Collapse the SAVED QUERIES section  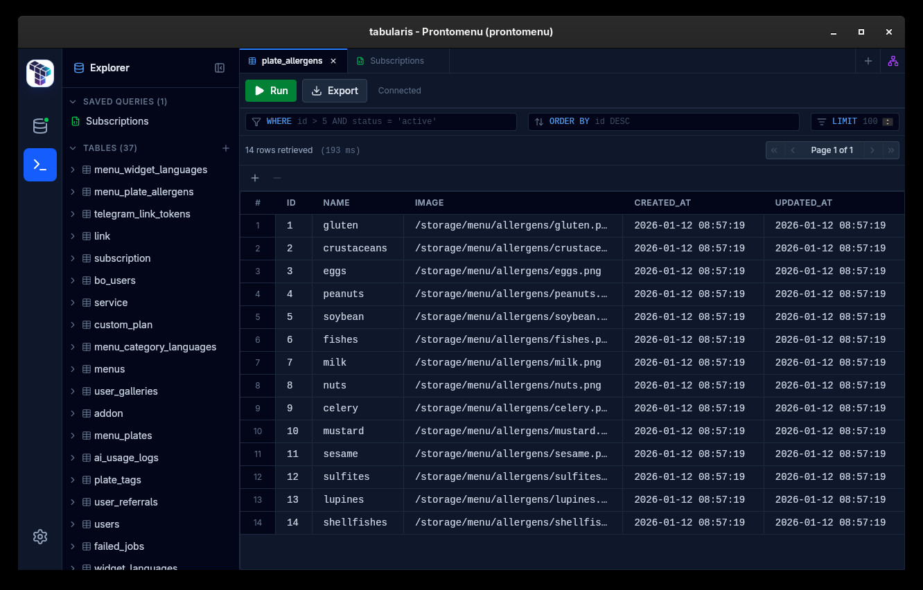(x=73, y=102)
